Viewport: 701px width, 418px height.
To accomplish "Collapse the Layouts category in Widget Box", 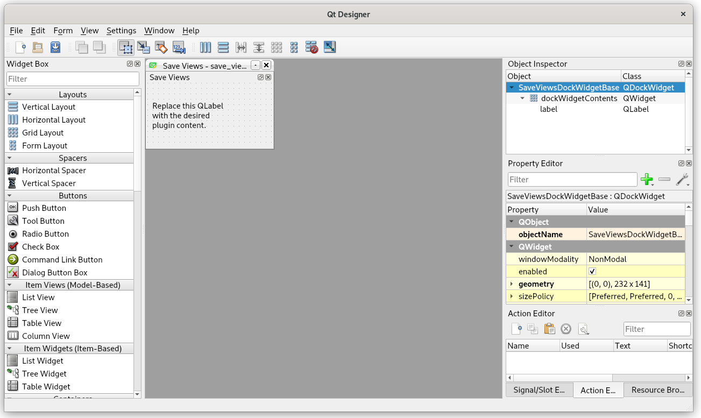I will tap(10, 94).
